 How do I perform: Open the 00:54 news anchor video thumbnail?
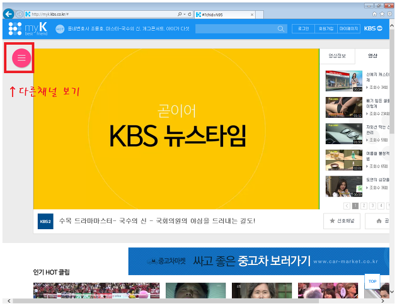coord(344,81)
